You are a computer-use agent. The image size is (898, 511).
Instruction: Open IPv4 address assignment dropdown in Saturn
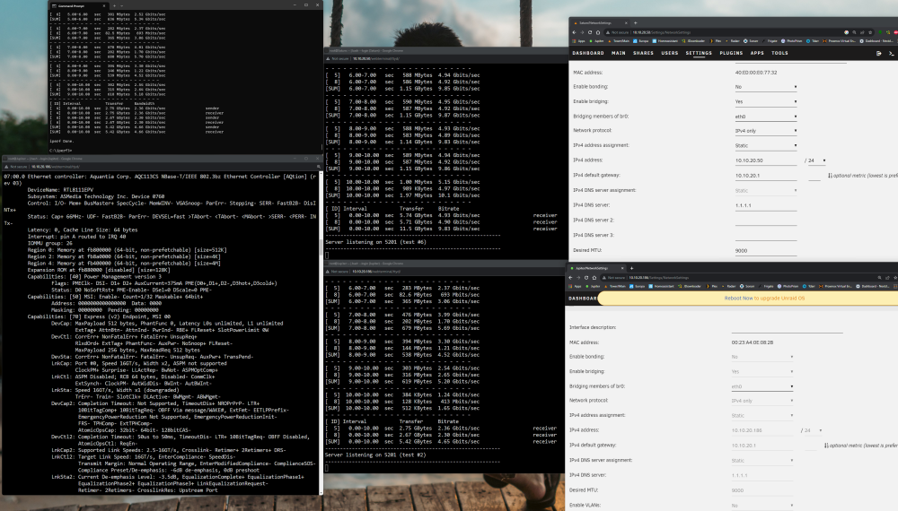766,146
